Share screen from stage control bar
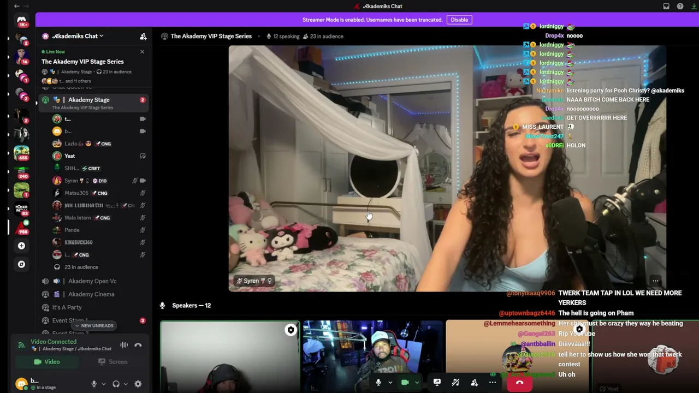The width and height of the screenshot is (699, 393). click(437, 383)
